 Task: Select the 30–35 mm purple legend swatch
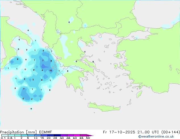coord(64,135)
